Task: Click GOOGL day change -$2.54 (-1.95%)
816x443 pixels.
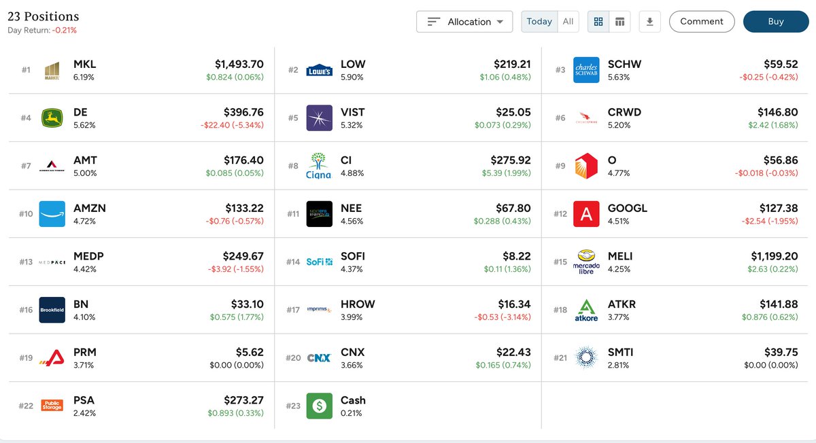Action: [770, 221]
